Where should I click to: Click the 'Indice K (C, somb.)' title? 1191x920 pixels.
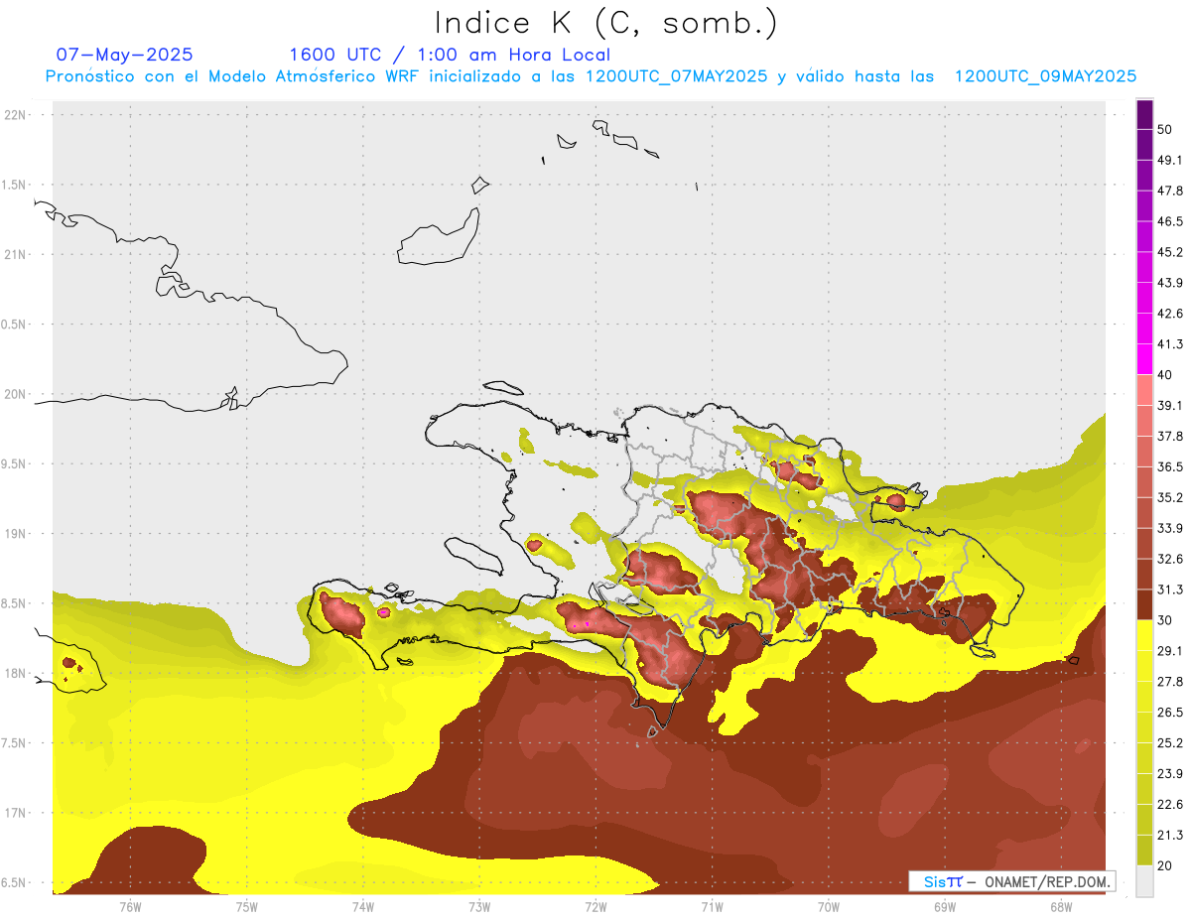pyautogui.click(x=606, y=23)
